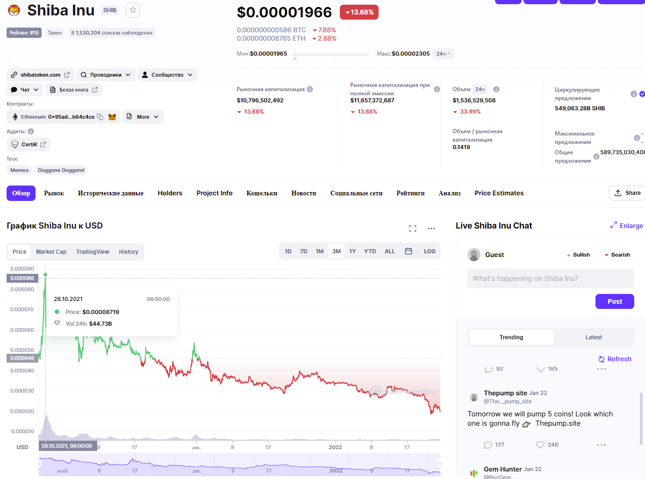Show market cap info tooltip
The image size is (645, 479).
tap(310, 89)
